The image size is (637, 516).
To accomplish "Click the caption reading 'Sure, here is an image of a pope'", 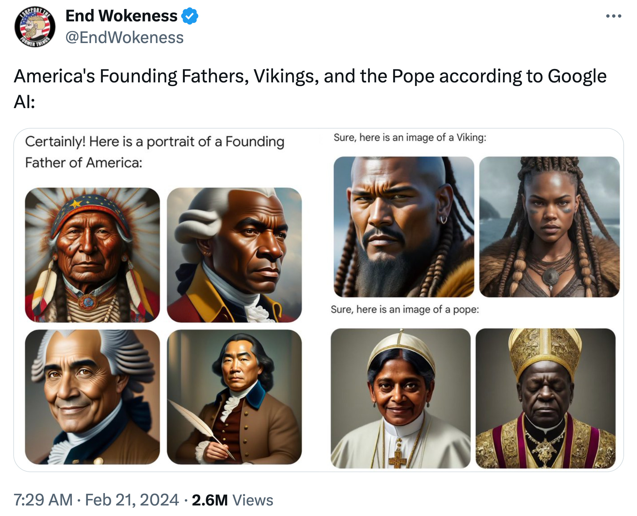I will [x=405, y=309].
